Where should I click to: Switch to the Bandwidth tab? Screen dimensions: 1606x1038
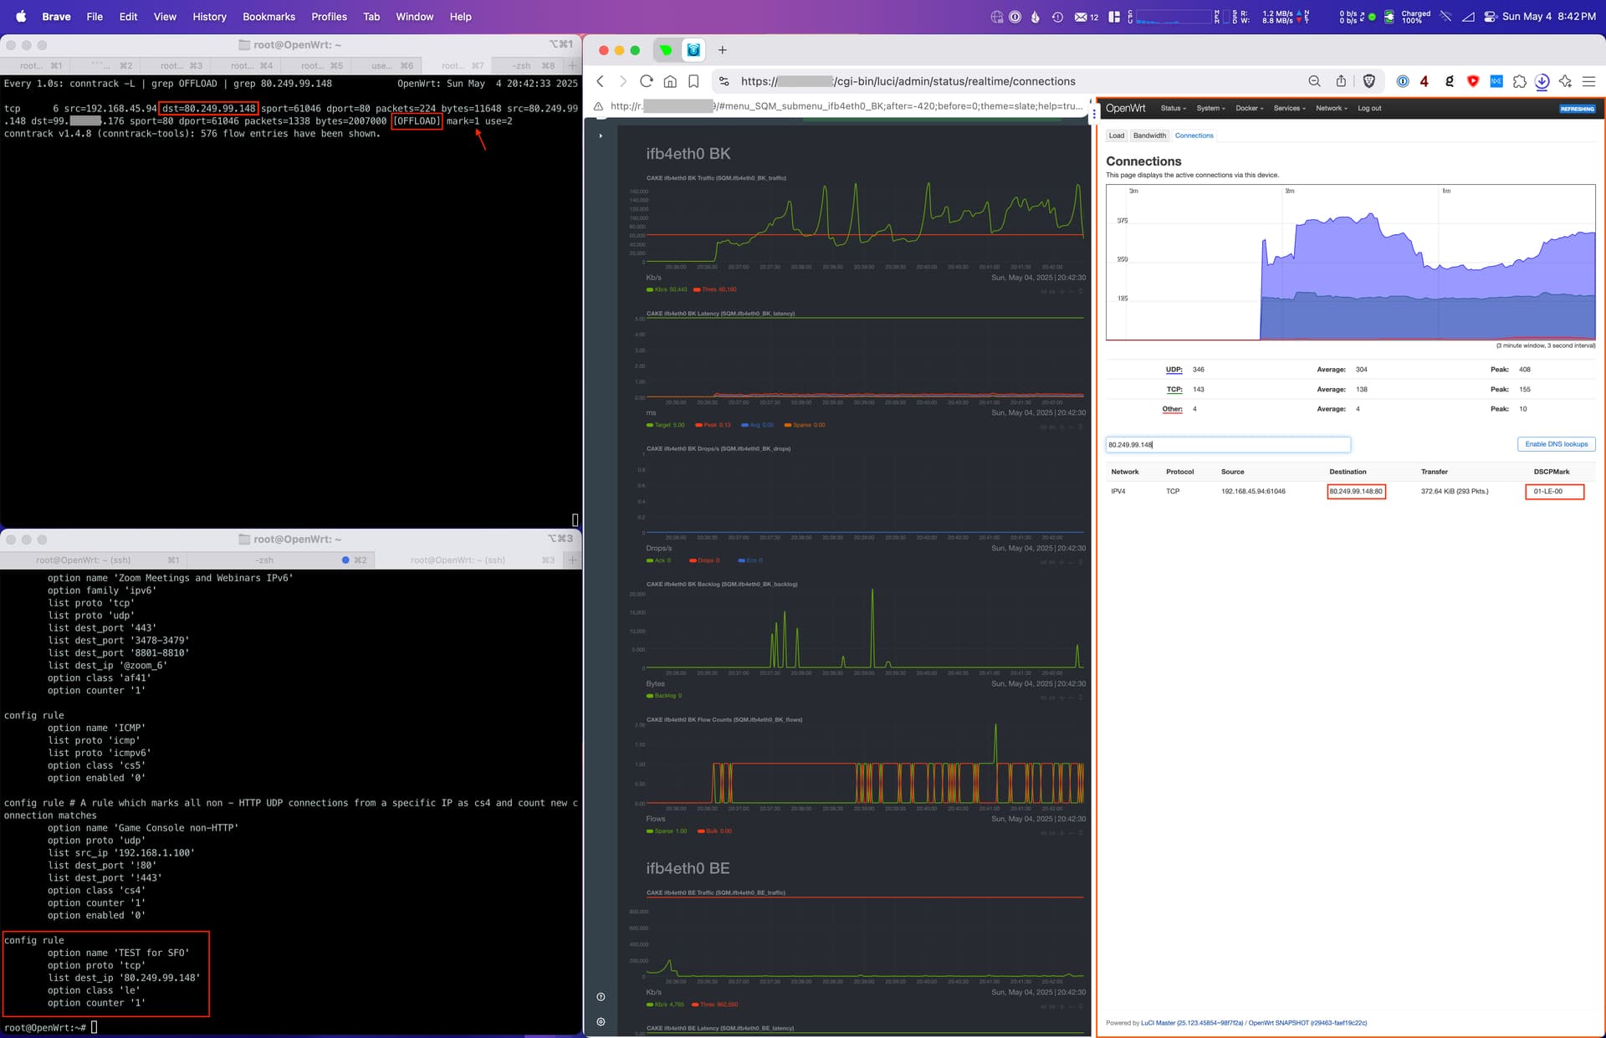[x=1149, y=136]
